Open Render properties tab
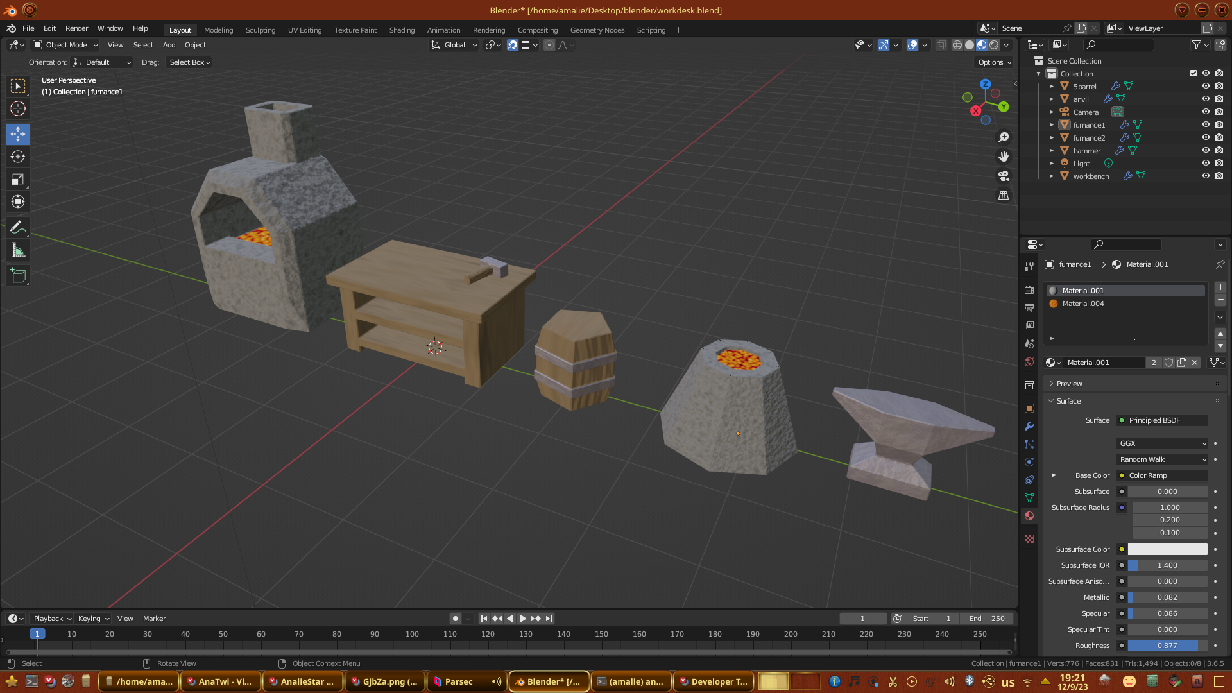Image resolution: width=1232 pixels, height=693 pixels. click(x=1029, y=290)
